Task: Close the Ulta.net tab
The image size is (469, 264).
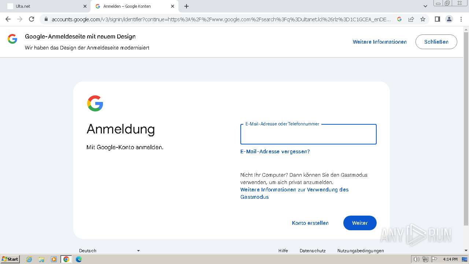Action: pos(85,6)
